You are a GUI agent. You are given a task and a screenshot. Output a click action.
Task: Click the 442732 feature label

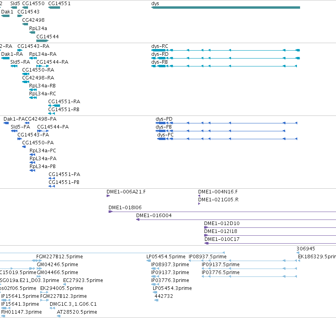[164, 296]
